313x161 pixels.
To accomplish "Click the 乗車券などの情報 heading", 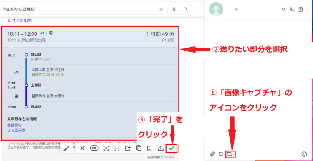I will (x=22, y=119).
